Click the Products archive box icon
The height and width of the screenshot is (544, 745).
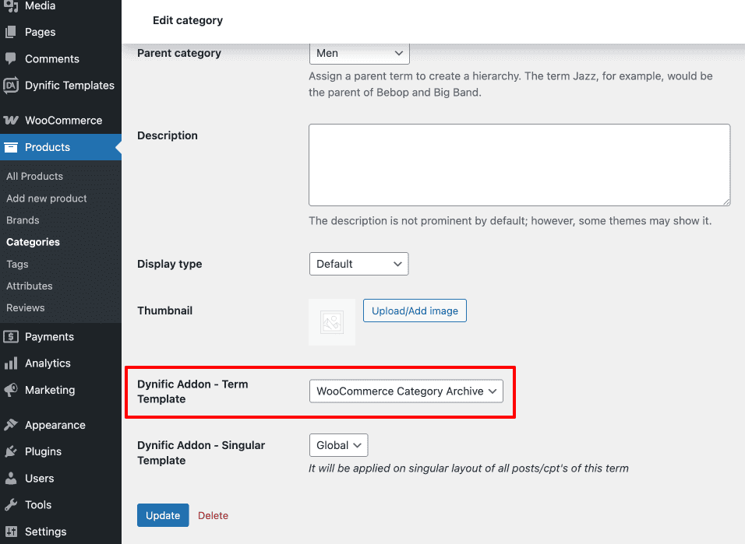pos(11,147)
